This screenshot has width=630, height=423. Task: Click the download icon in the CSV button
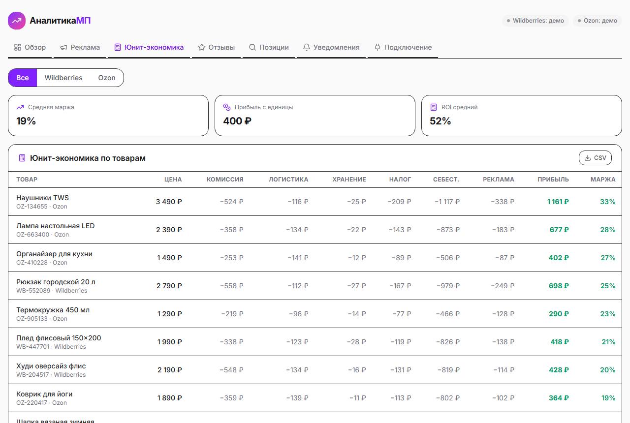click(587, 158)
